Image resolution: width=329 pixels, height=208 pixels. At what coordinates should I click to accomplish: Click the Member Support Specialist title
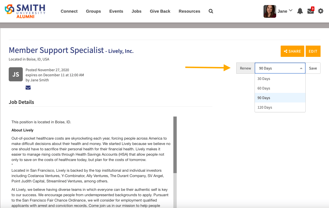point(56,50)
